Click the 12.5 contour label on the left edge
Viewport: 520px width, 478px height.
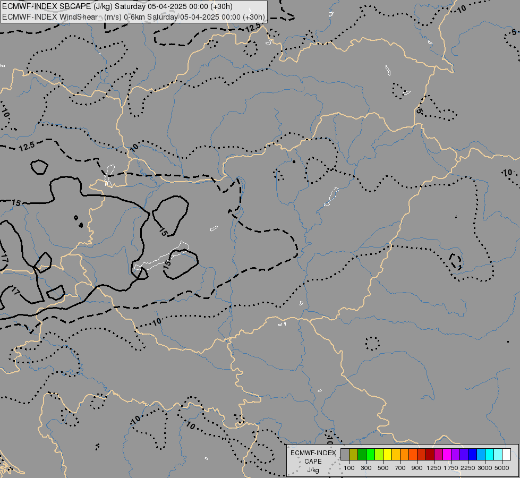[x=27, y=146]
